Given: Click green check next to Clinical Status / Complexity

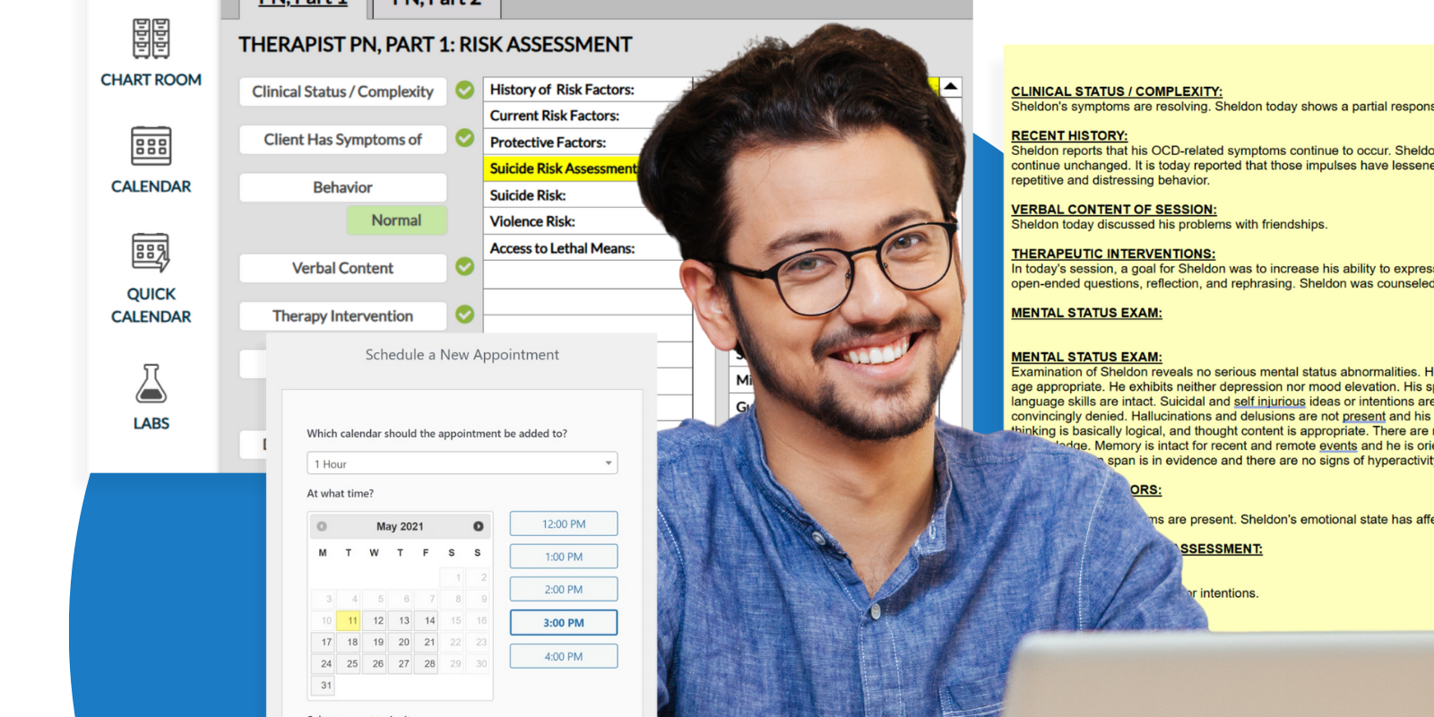Looking at the screenshot, I should pos(464,90).
